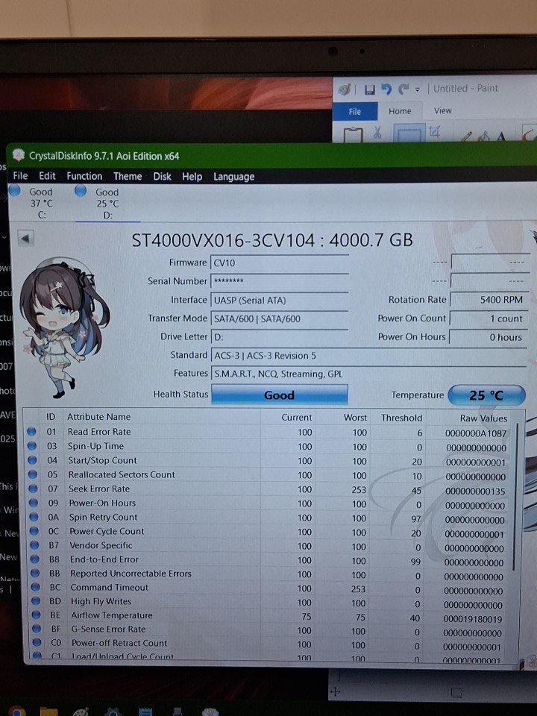Select the Text tool in Paint
Screen dimensions: 537x716
click(x=501, y=137)
